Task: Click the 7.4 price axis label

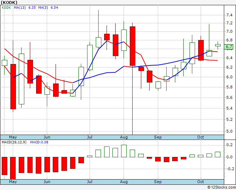Action: point(229,15)
